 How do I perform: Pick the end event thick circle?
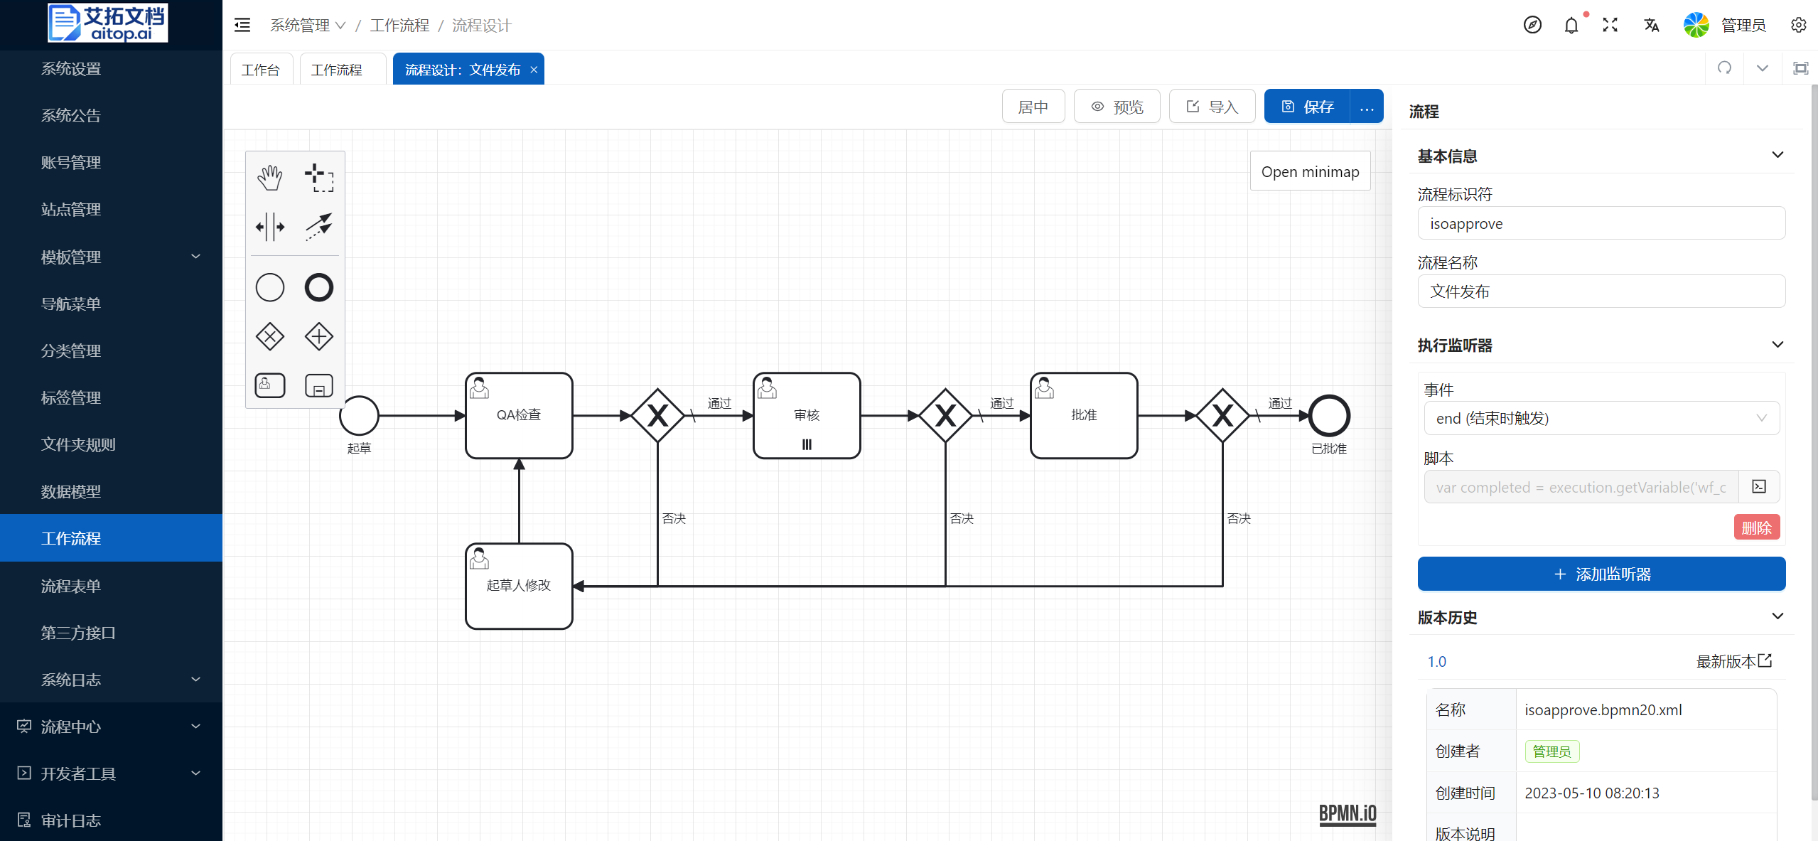coord(319,288)
